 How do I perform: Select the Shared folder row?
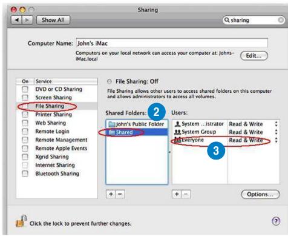(x=137, y=132)
